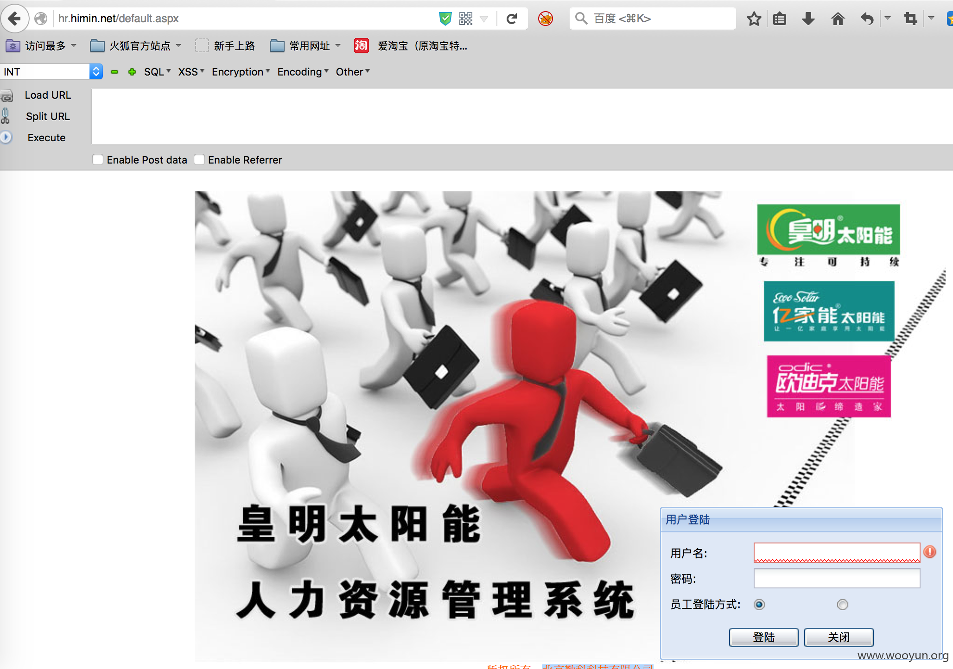Expand the Other dropdown menu
The width and height of the screenshot is (953, 669).
pyautogui.click(x=353, y=72)
